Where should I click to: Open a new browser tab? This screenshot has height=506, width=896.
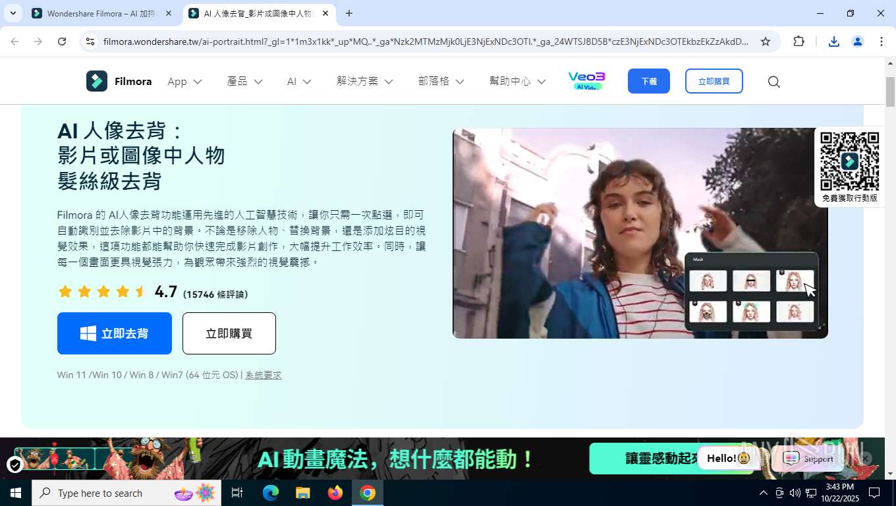(x=349, y=13)
